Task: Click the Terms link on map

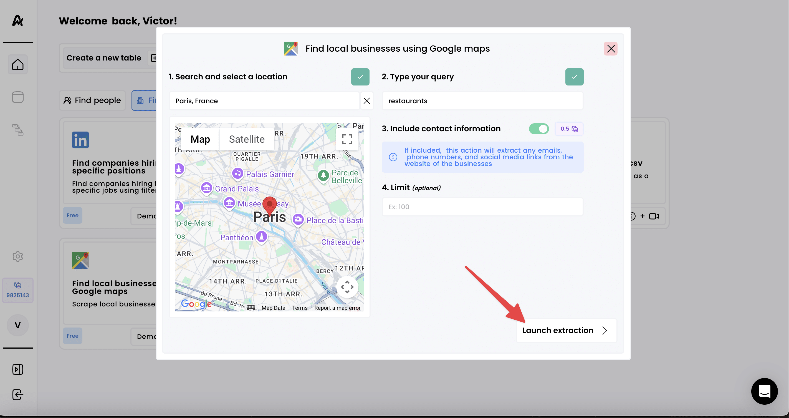Action: pyautogui.click(x=299, y=308)
